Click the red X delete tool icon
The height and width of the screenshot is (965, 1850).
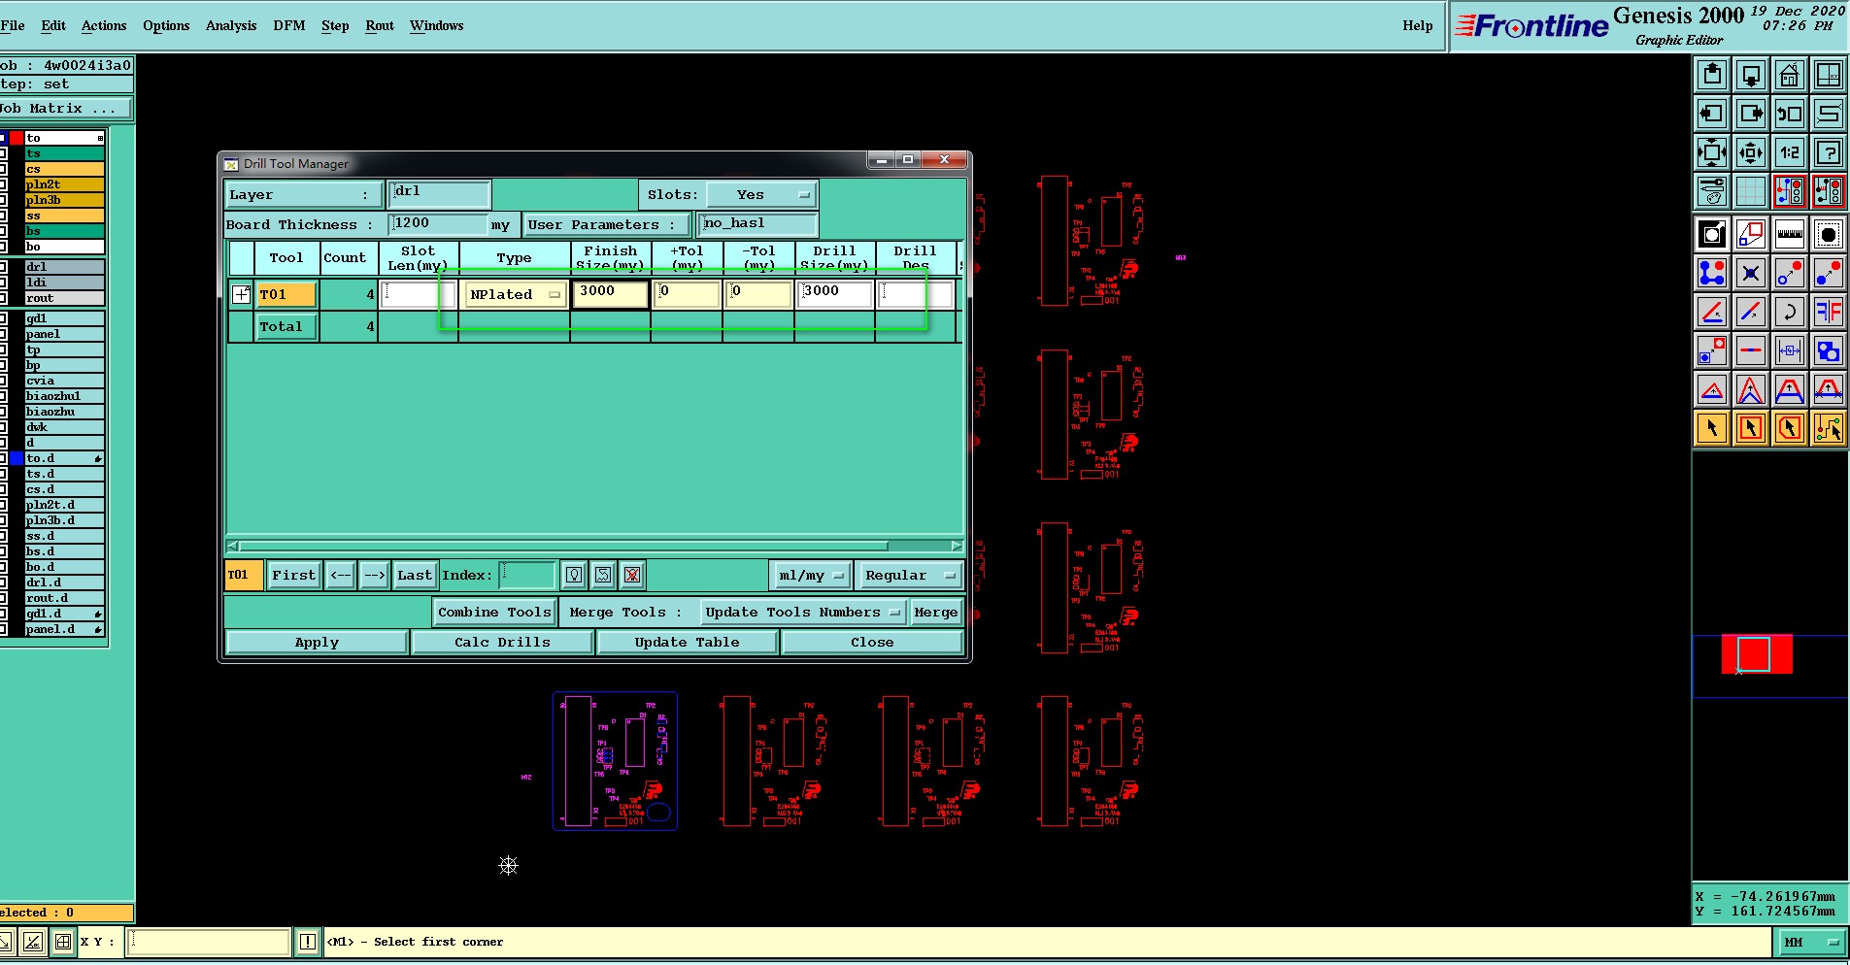[x=632, y=575]
